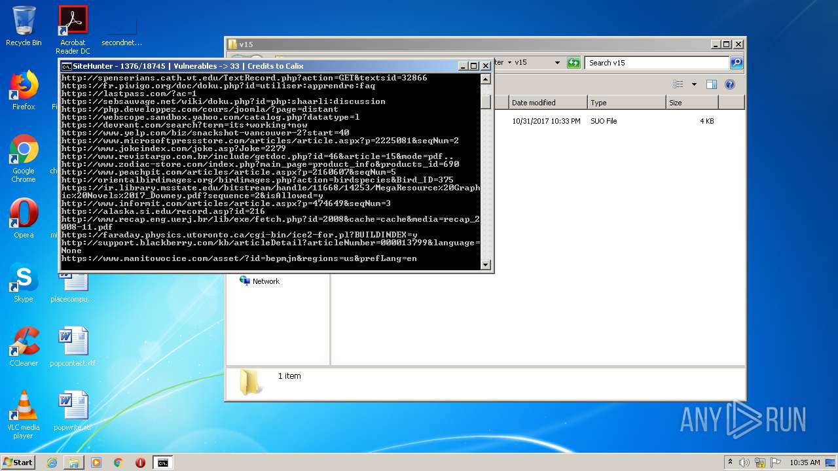
Task: Open the Action Center flag icon
Action: coord(775,462)
